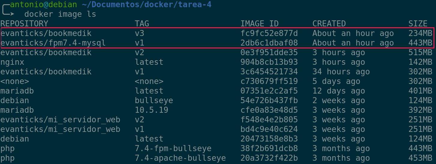The width and height of the screenshot is (436, 164).
Task: Click the 7.4-fpm-bullseye php tag
Action: pos(173,148)
